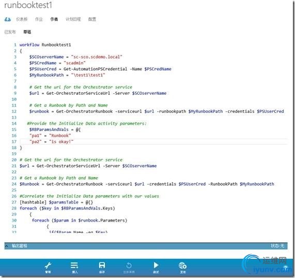Click the -runbookpath parameter on line 12

(x=171, y=111)
